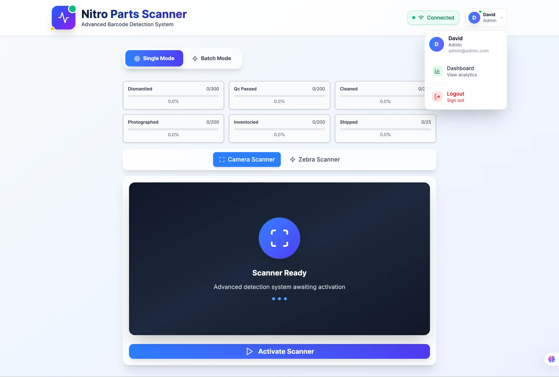Click the Camera Scanner frame icon
559x377 pixels.
(222, 159)
